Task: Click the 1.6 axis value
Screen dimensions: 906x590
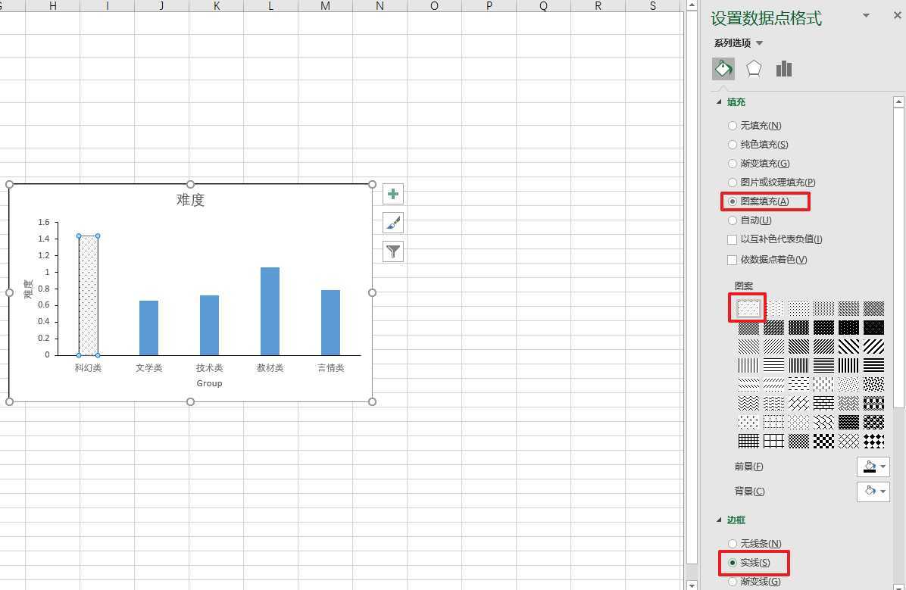Action: [x=44, y=222]
